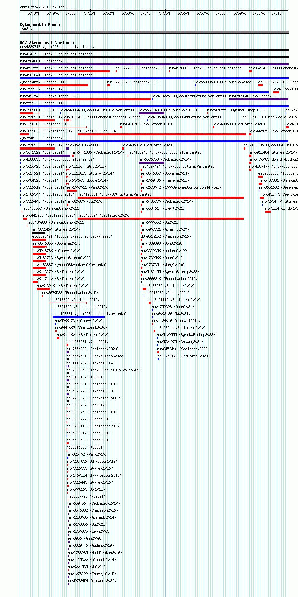Viewport: 298px width, 597px height.
Task: Click nsv3169681 (Fu2018) label
Action: 39,110
